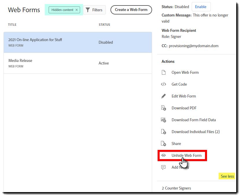Image resolution: width=240 pixels, height=195 pixels.
Task: Choose the Get Code action
Action: (x=179, y=84)
